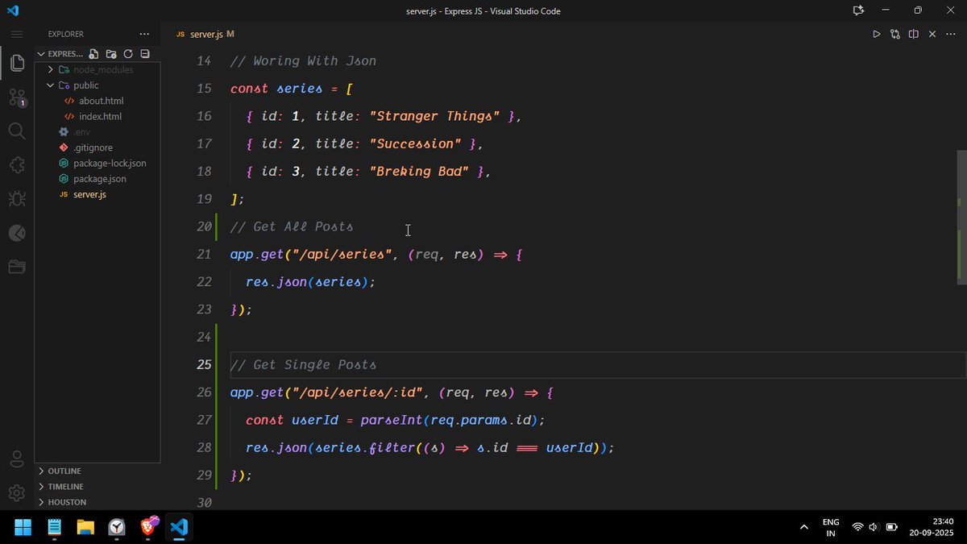Open the Run and Debug view
The width and height of the screenshot is (967, 544).
coord(17,198)
